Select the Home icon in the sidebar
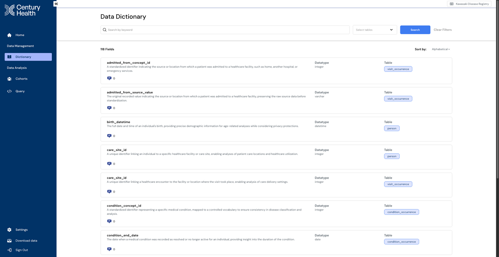 pos(9,35)
